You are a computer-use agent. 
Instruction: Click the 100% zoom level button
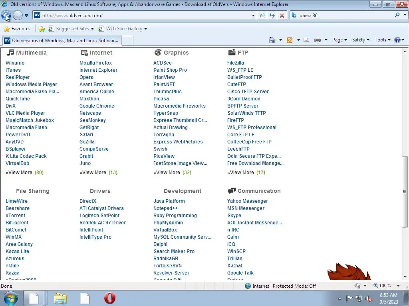click(382, 286)
